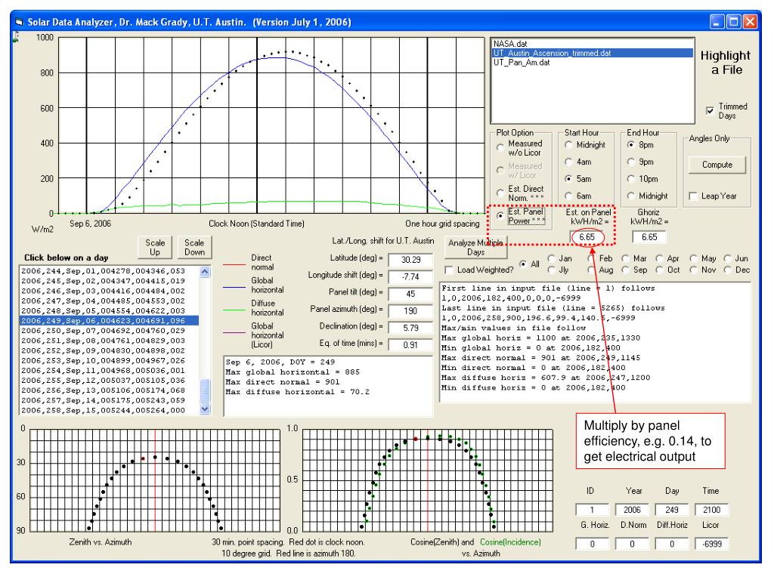Click green Diffuse horizontal legend line
Viewport: 774px width, 580px height.
coord(234,310)
